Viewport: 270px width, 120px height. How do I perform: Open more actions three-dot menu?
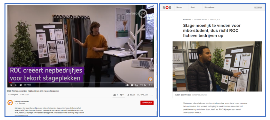pyautogui.click(x=152, y=95)
